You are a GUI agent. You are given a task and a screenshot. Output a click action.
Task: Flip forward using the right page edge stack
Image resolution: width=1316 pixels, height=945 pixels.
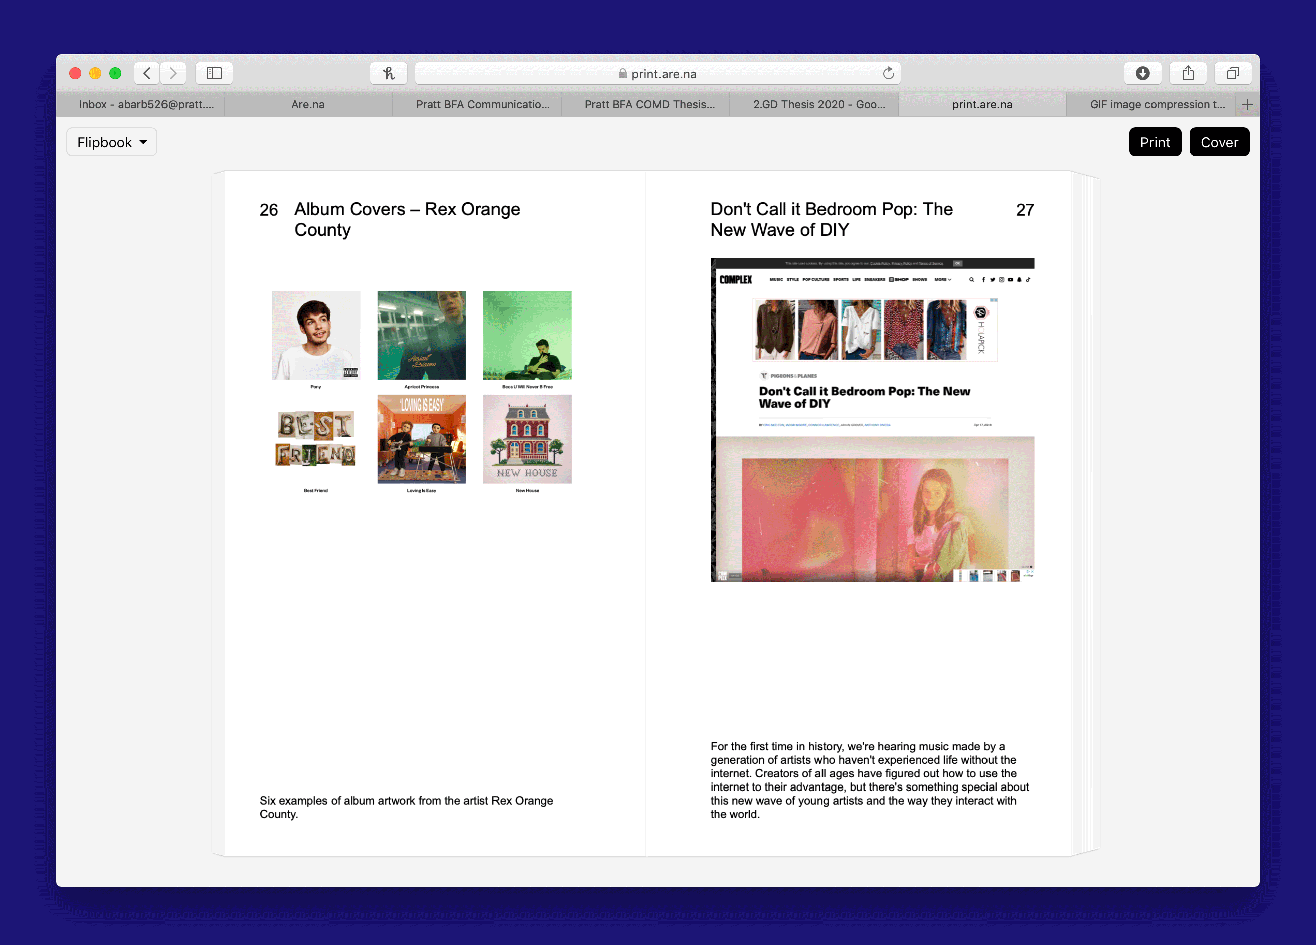[x=1085, y=514]
